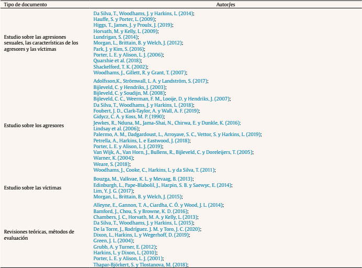
Task: Open Shackelford, T. K. (2002) reference
Action: coord(120,67)
